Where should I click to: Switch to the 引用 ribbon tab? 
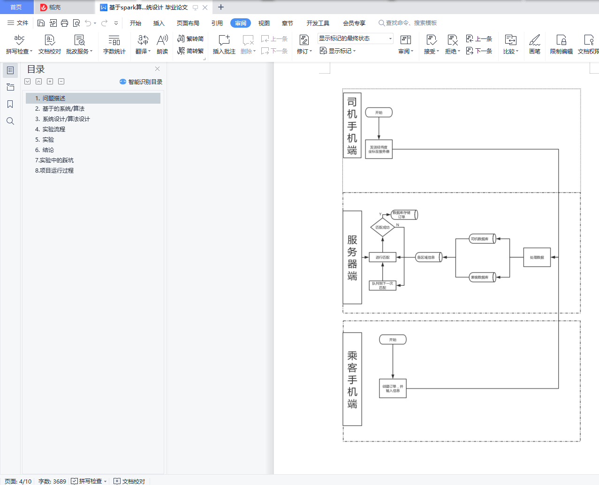(x=217, y=23)
